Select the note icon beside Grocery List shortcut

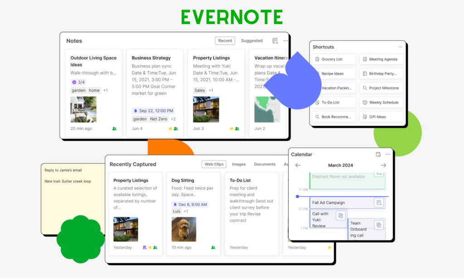(317, 59)
